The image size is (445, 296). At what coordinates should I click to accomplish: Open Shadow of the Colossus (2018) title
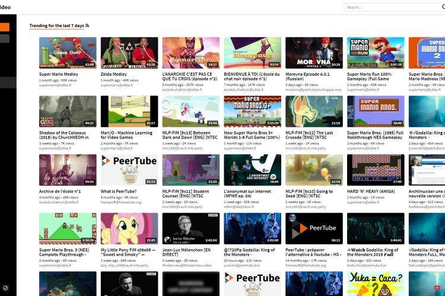64,135
